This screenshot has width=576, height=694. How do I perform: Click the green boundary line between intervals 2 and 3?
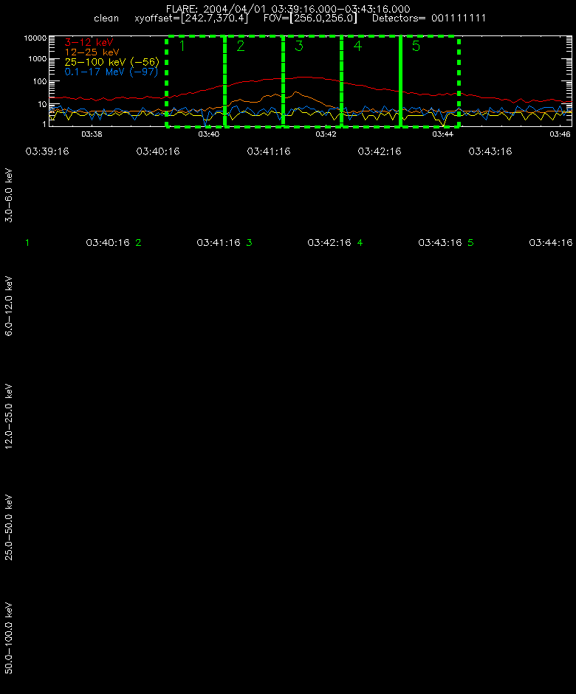tap(283, 81)
